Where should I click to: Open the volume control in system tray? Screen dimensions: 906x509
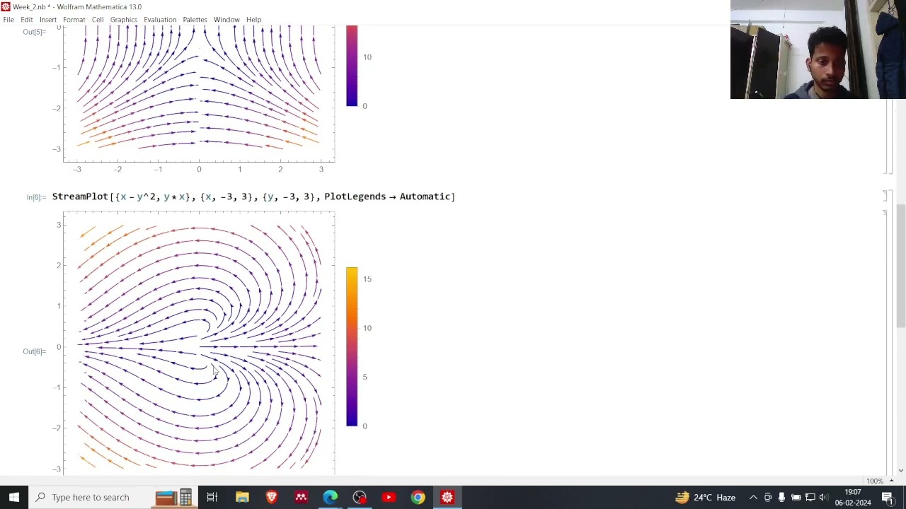(822, 497)
